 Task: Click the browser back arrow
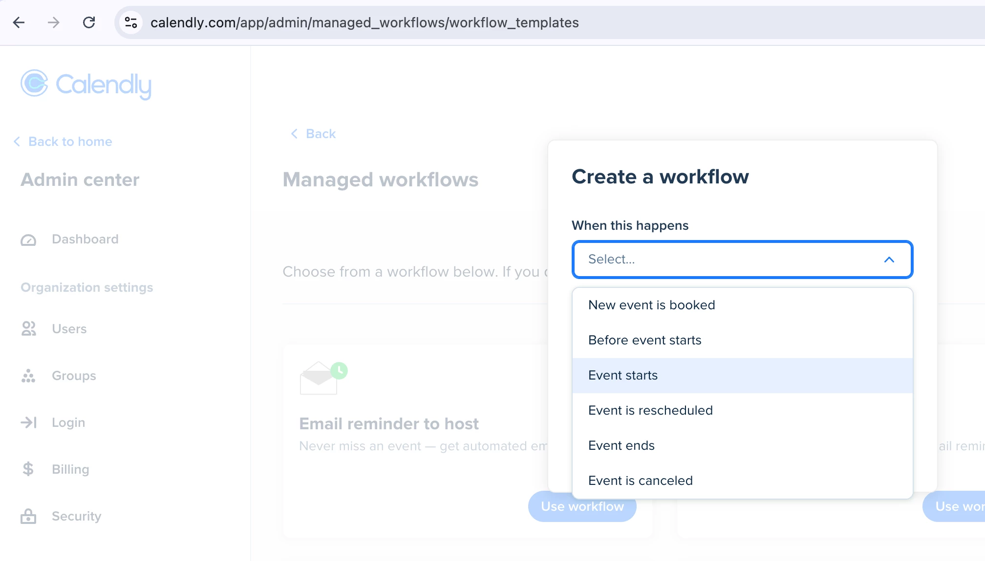(19, 22)
